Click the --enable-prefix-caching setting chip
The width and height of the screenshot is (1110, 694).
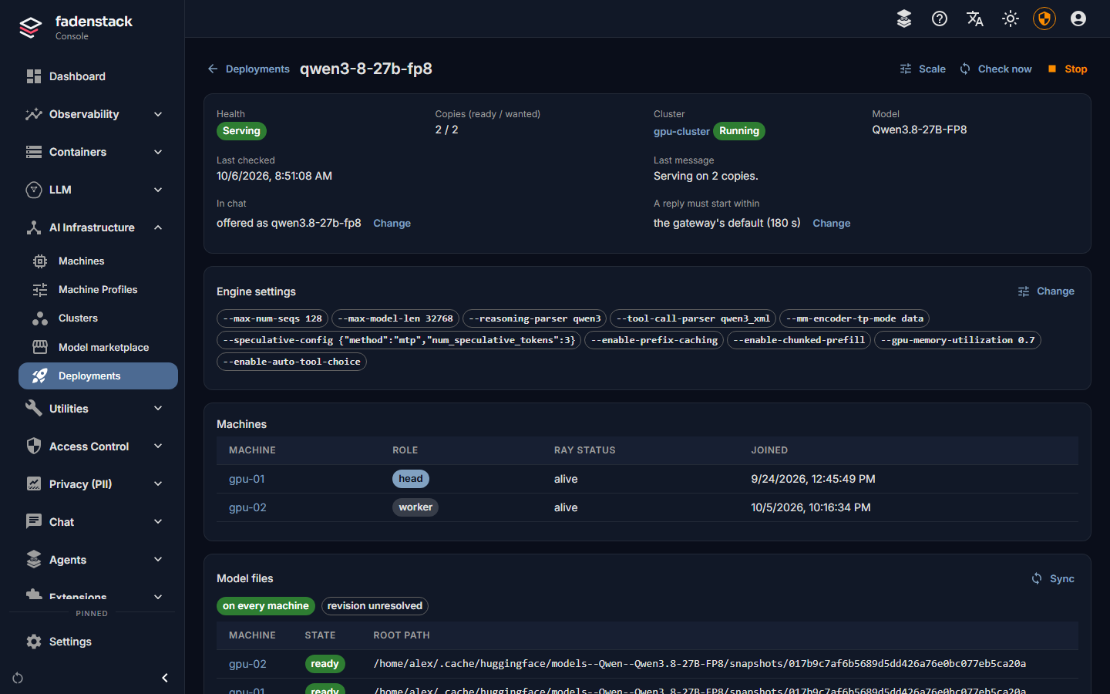pyautogui.click(x=654, y=340)
